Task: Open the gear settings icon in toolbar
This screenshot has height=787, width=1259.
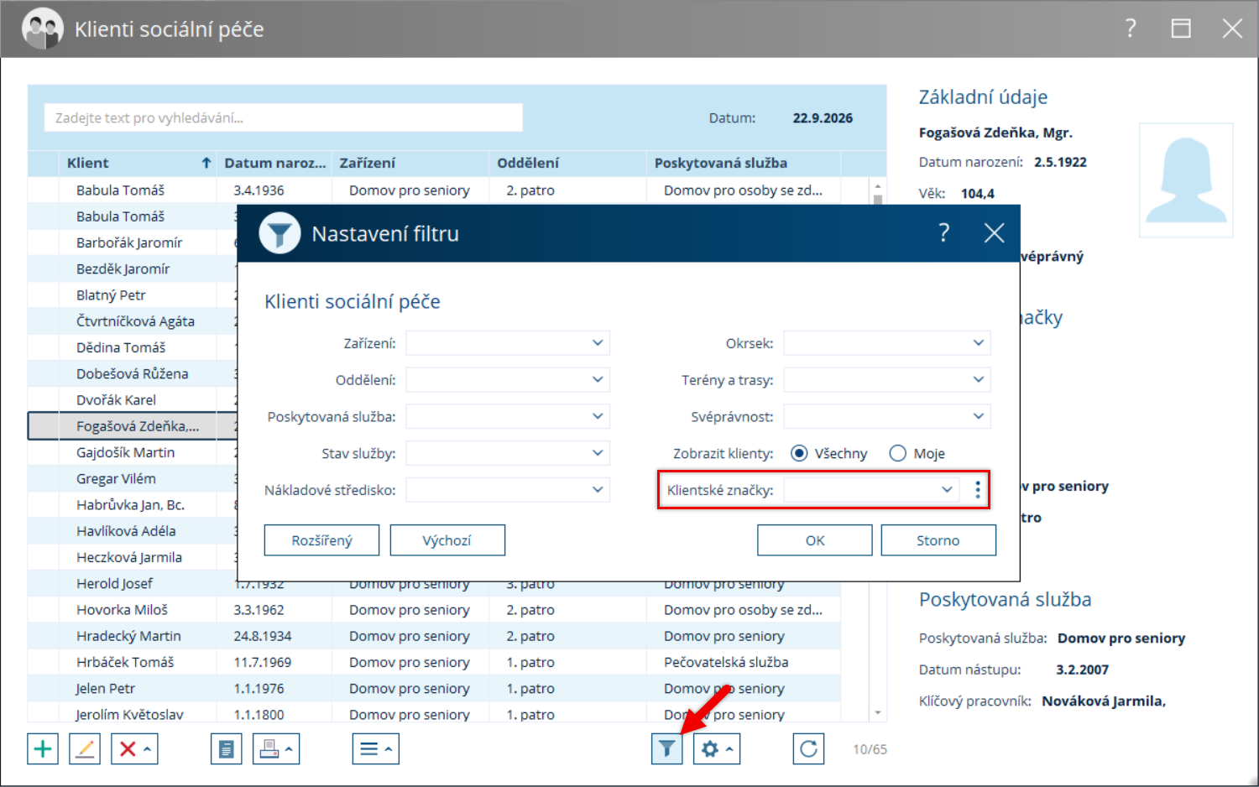Action: coord(710,748)
